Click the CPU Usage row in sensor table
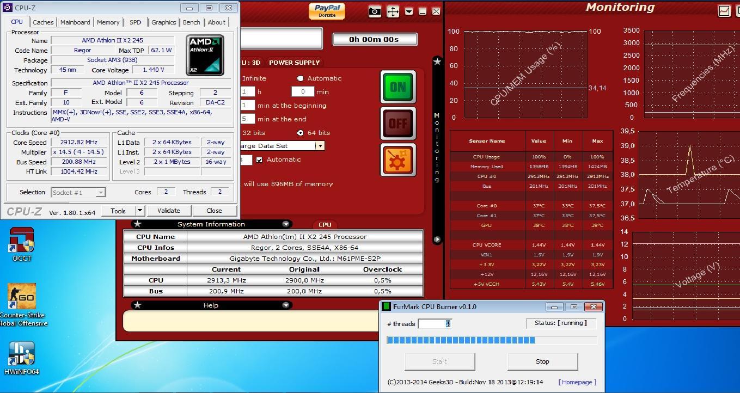This screenshot has width=740, height=393. [531, 157]
